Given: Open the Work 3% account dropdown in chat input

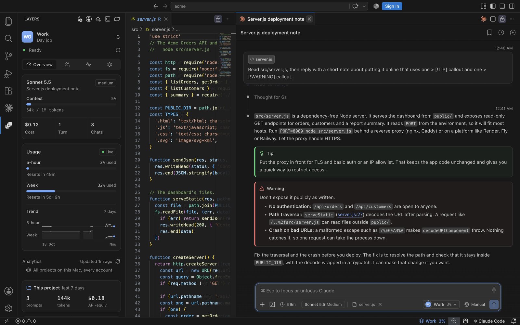Looking at the screenshot, I should [x=441, y=305].
